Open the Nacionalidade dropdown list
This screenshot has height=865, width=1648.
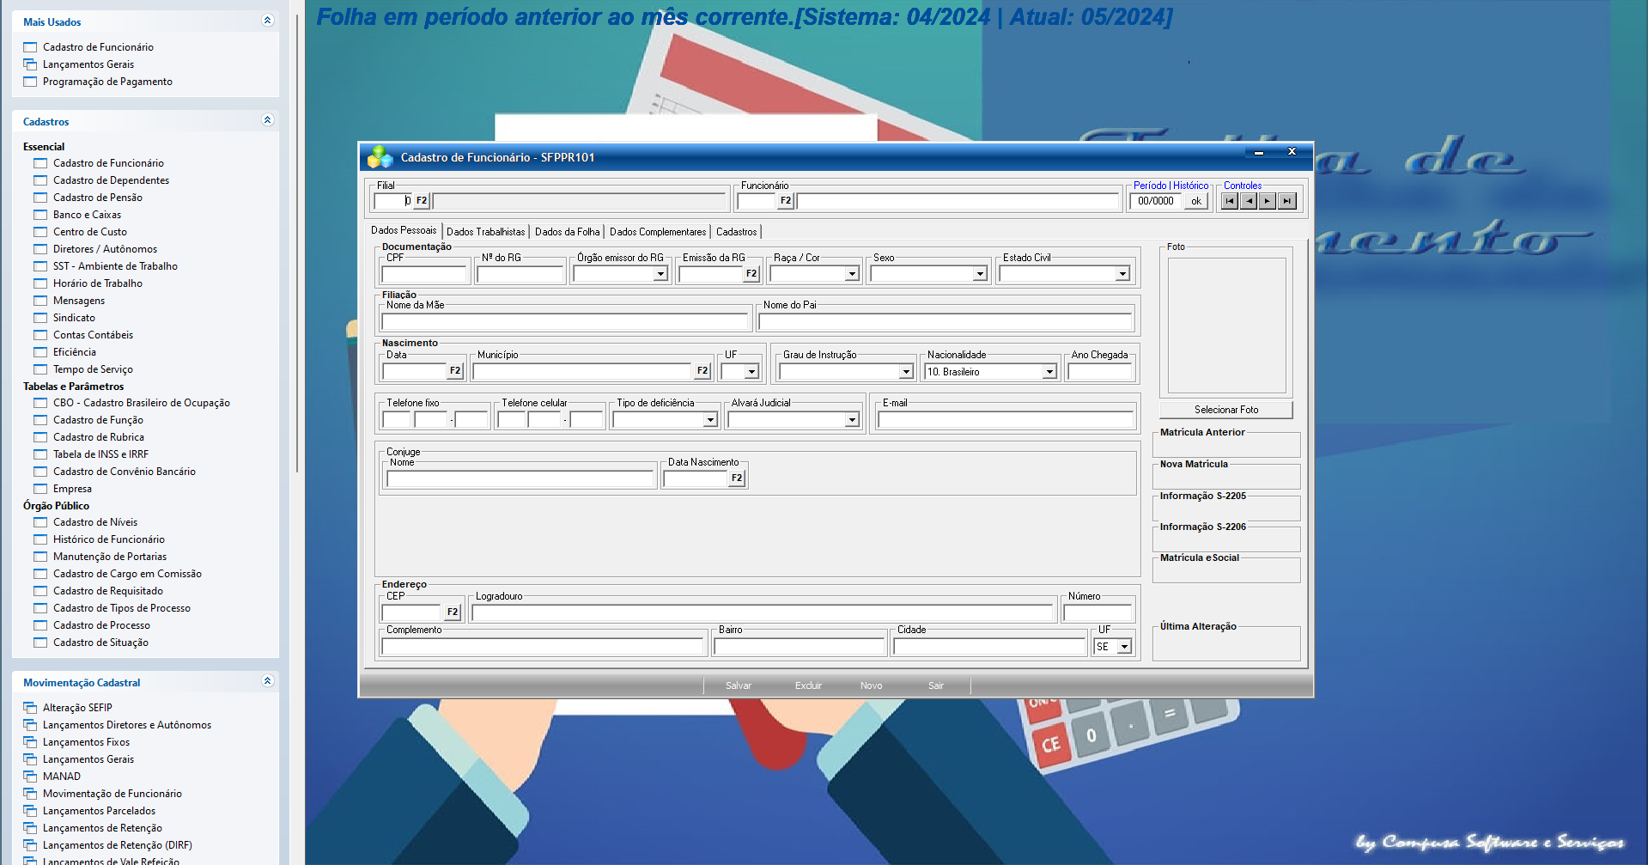pyautogui.click(x=1049, y=372)
